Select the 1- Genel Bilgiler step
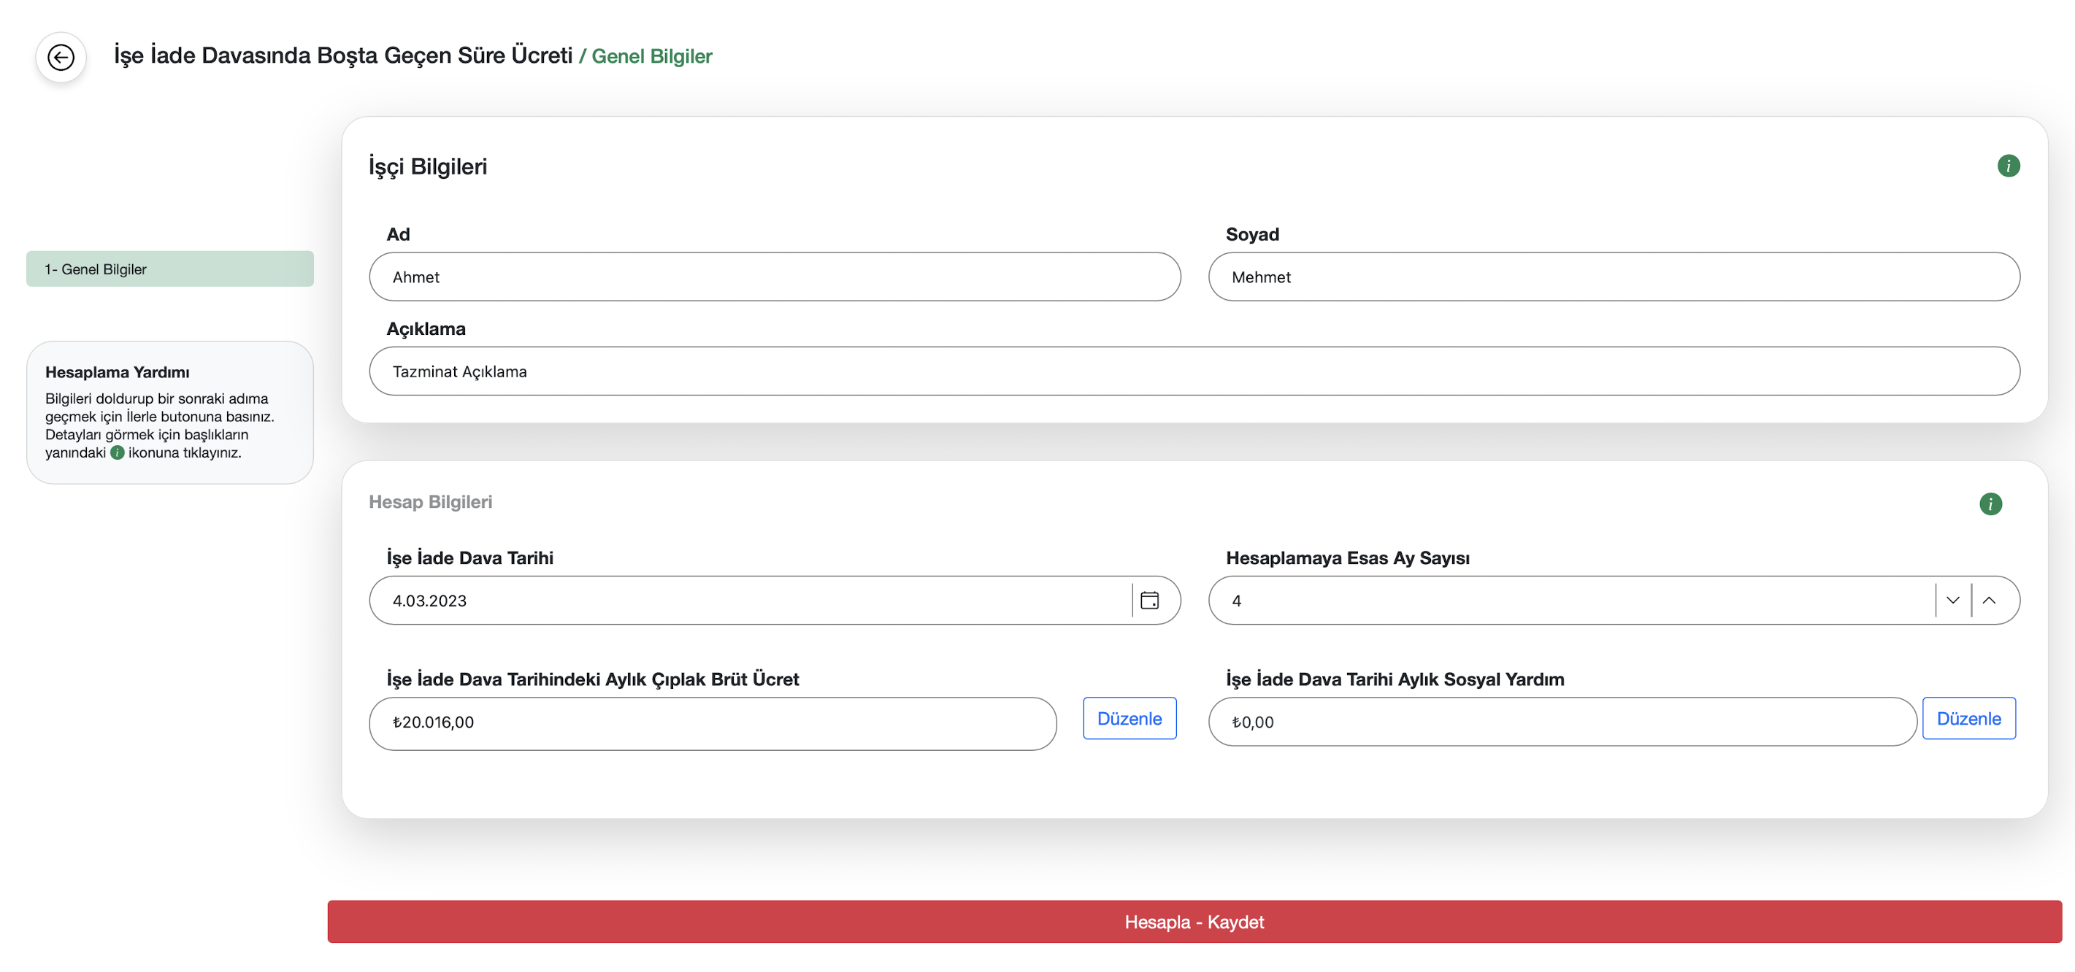 click(169, 269)
